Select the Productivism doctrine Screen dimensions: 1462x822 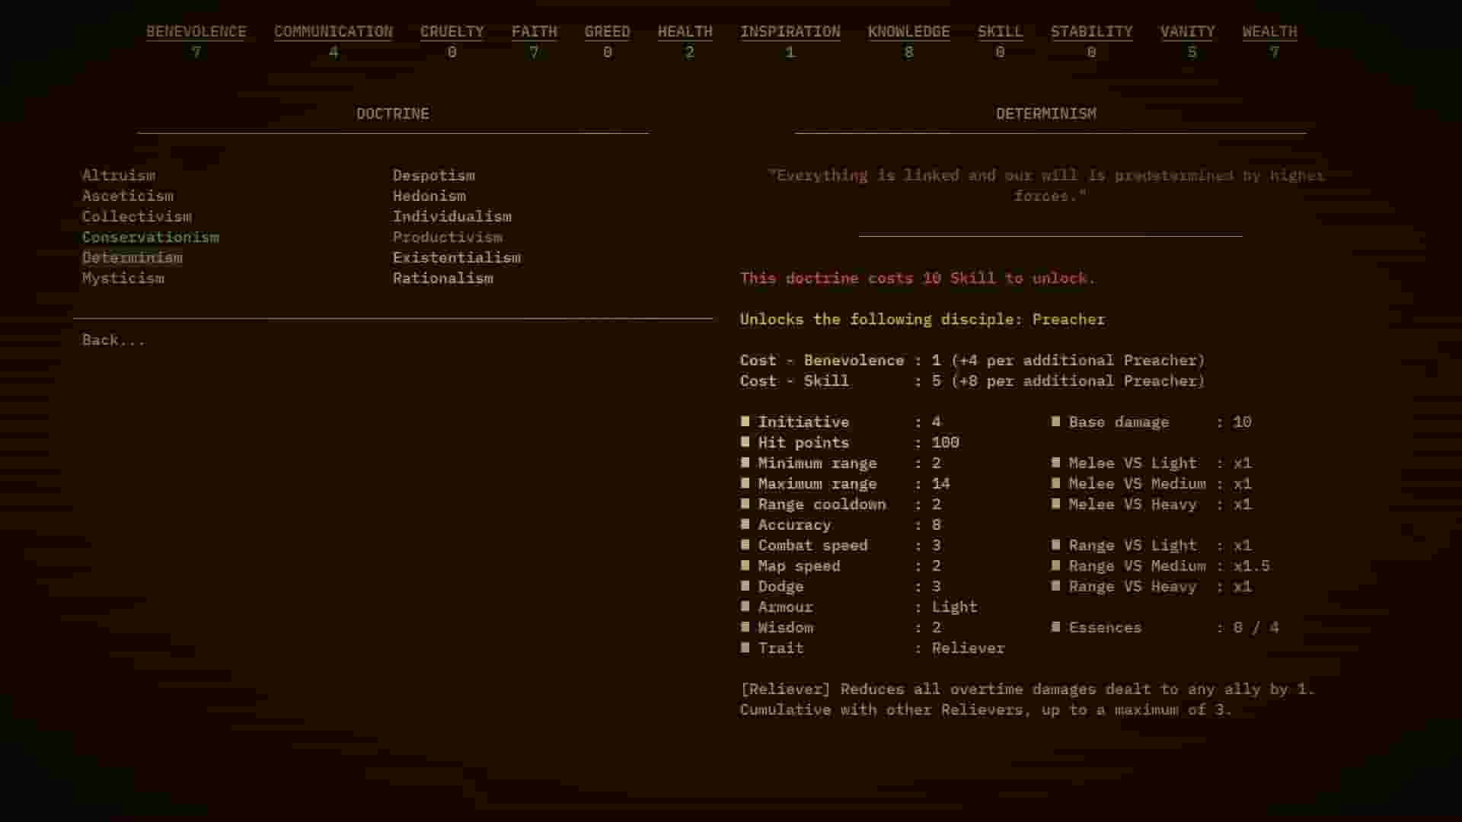(x=447, y=237)
